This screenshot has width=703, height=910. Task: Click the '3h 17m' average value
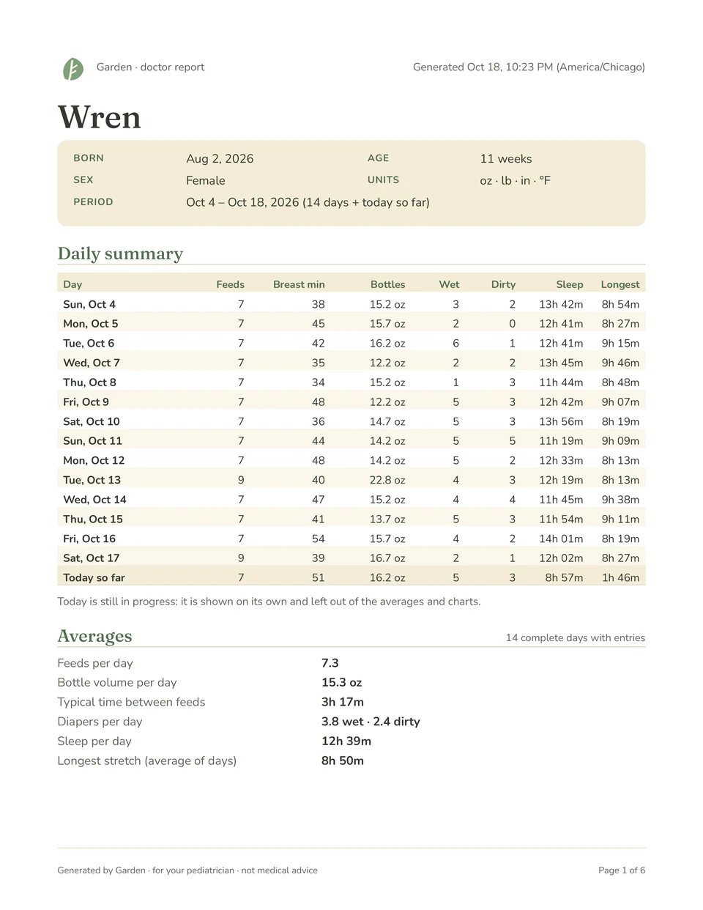click(x=343, y=702)
